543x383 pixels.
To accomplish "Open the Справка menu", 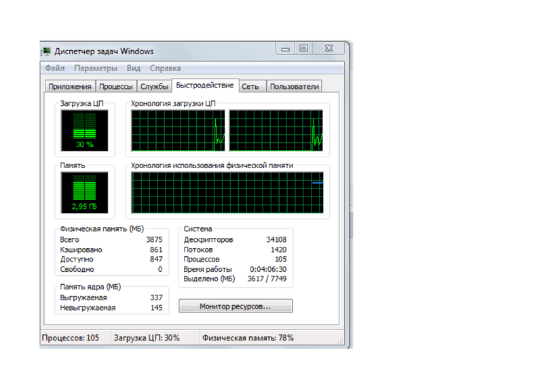I will coord(165,68).
